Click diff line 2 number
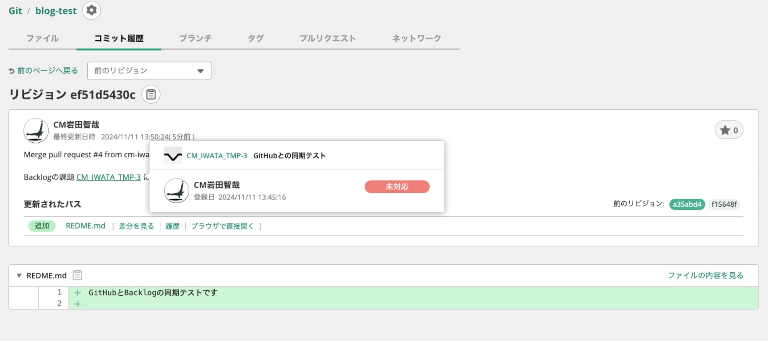 click(x=60, y=304)
